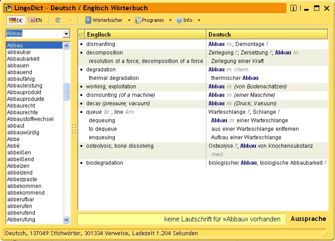Click the Deutsch column header

pyautogui.click(x=267, y=35)
